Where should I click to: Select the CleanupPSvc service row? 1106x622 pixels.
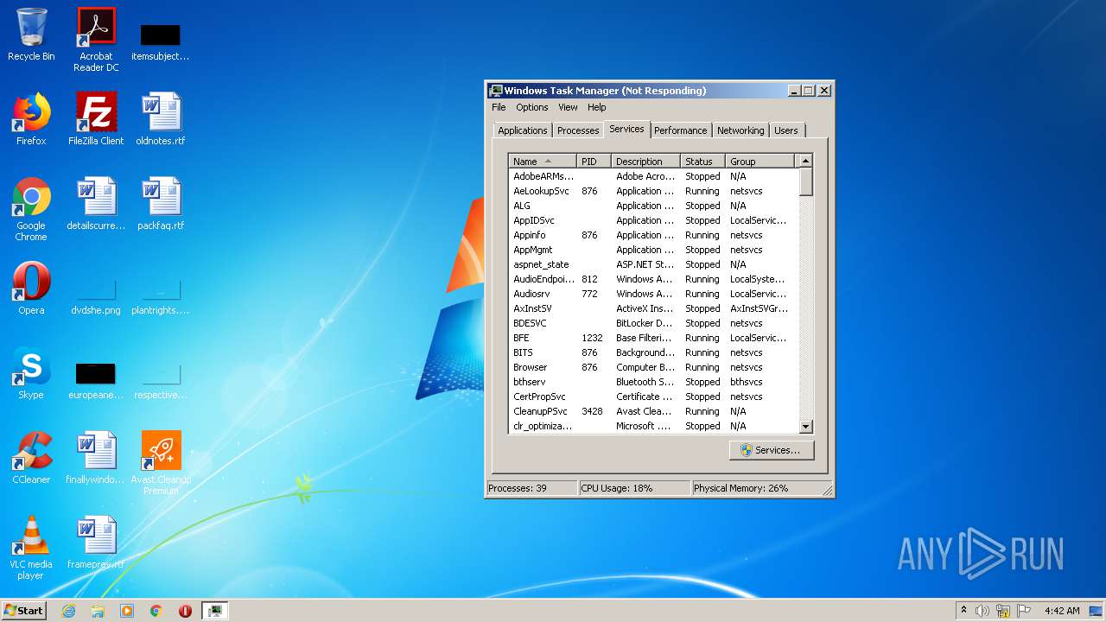(x=653, y=411)
